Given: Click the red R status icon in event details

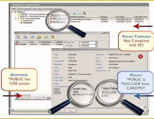Looking at the screenshot, I should click(140, 57).
